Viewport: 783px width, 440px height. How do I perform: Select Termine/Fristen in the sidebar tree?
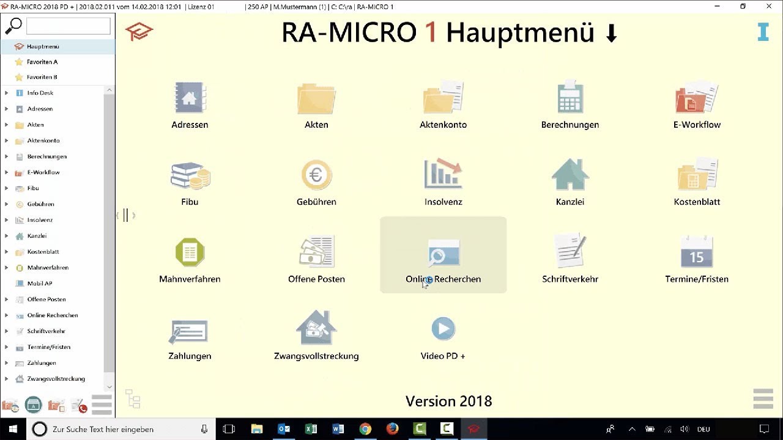pos(49,347)
